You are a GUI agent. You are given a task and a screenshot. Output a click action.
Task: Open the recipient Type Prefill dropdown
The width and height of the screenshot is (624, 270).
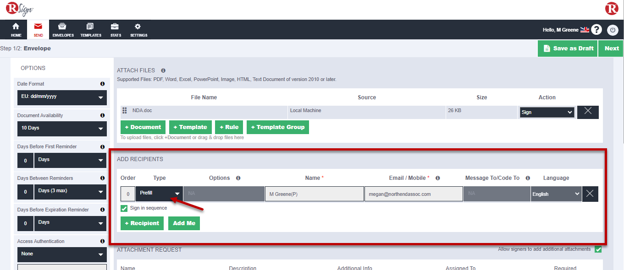(159, 194)
